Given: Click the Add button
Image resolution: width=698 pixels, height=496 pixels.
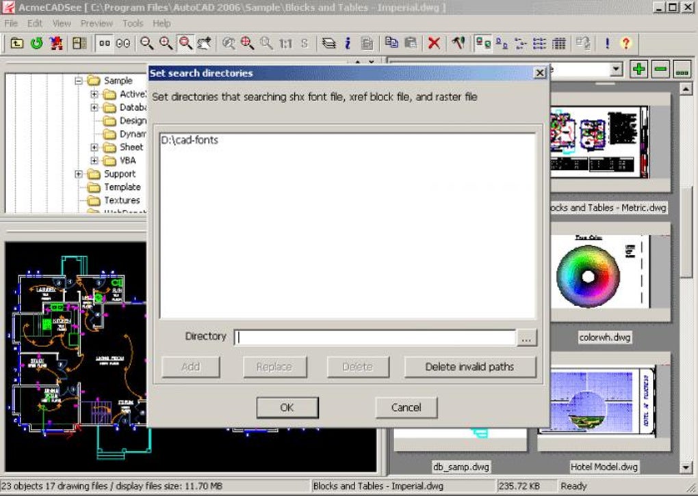Looking at the screenshot, I should coord(190,367).
